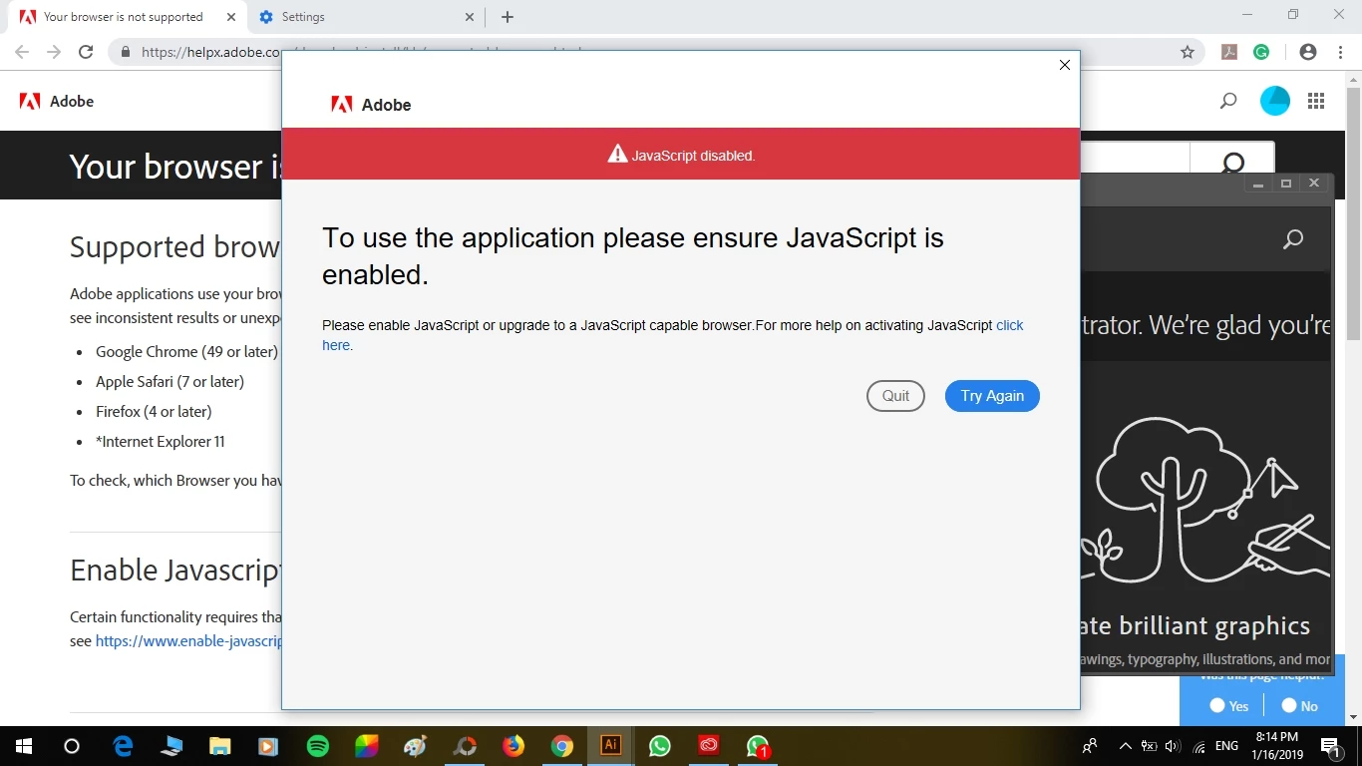
Task: Go back in Chrome
Action: pyautogui.click(x=22, y=52)
